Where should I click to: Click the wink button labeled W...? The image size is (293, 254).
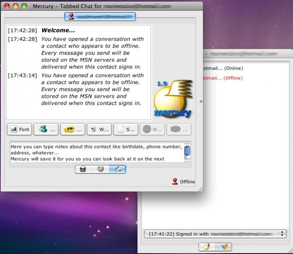(99, 129)
